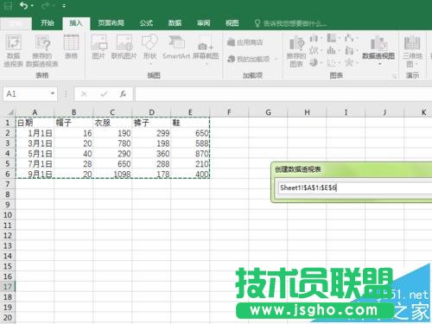The image size is (432, 324).
Task: Click cell D1 containing 裤子
Action: (x=151, y=123)
